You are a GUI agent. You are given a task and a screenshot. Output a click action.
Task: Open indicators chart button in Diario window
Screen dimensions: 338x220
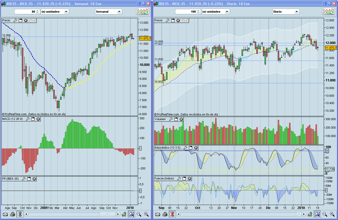pyautogui.click(x=328, y=12)
